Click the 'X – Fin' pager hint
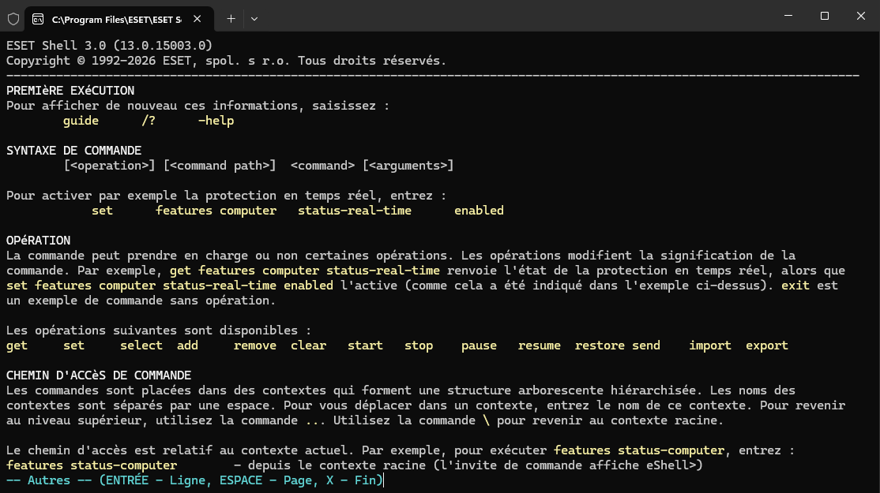Image resolution: width=880 pixels, height=493 pixels. (x=351, y=480)
